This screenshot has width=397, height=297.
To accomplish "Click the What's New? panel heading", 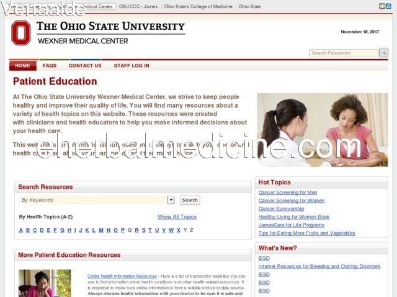I will (277, 248).
